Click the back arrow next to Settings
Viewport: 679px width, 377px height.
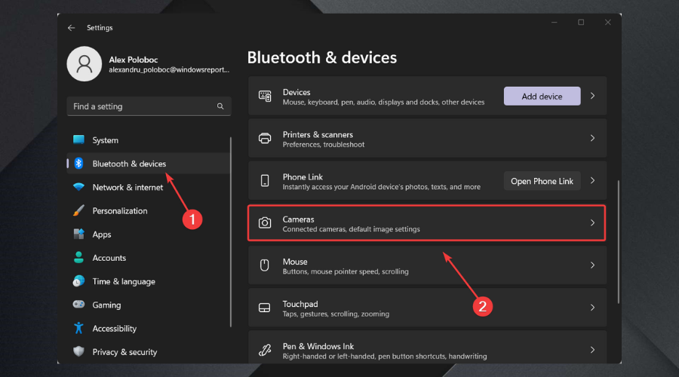[72, 28]
